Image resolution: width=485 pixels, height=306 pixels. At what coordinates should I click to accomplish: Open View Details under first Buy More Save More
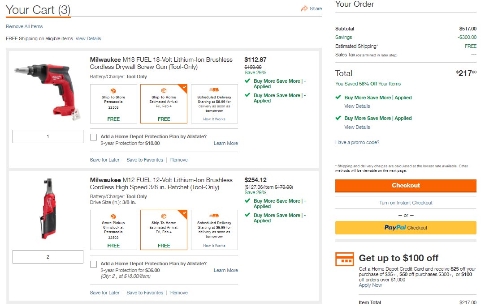357,106
